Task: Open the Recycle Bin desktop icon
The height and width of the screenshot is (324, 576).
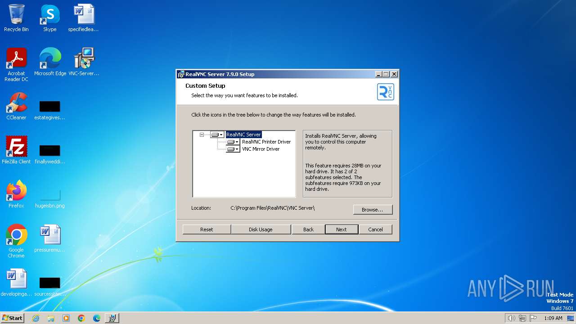Action: [x=16, y=18]
